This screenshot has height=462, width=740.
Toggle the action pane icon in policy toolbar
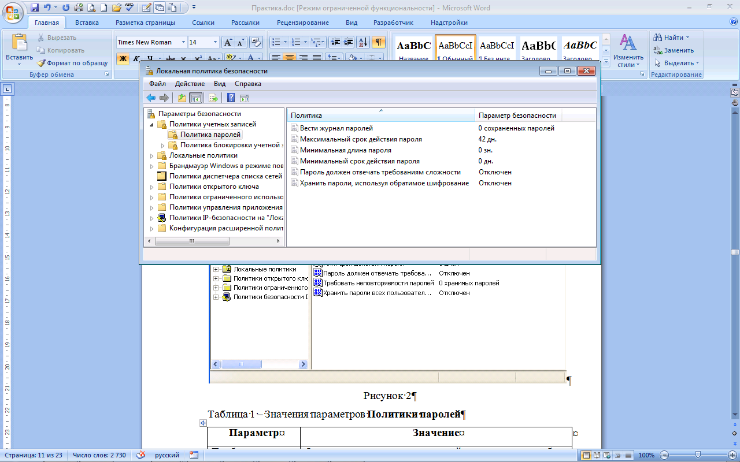click(x=244, y=98)
